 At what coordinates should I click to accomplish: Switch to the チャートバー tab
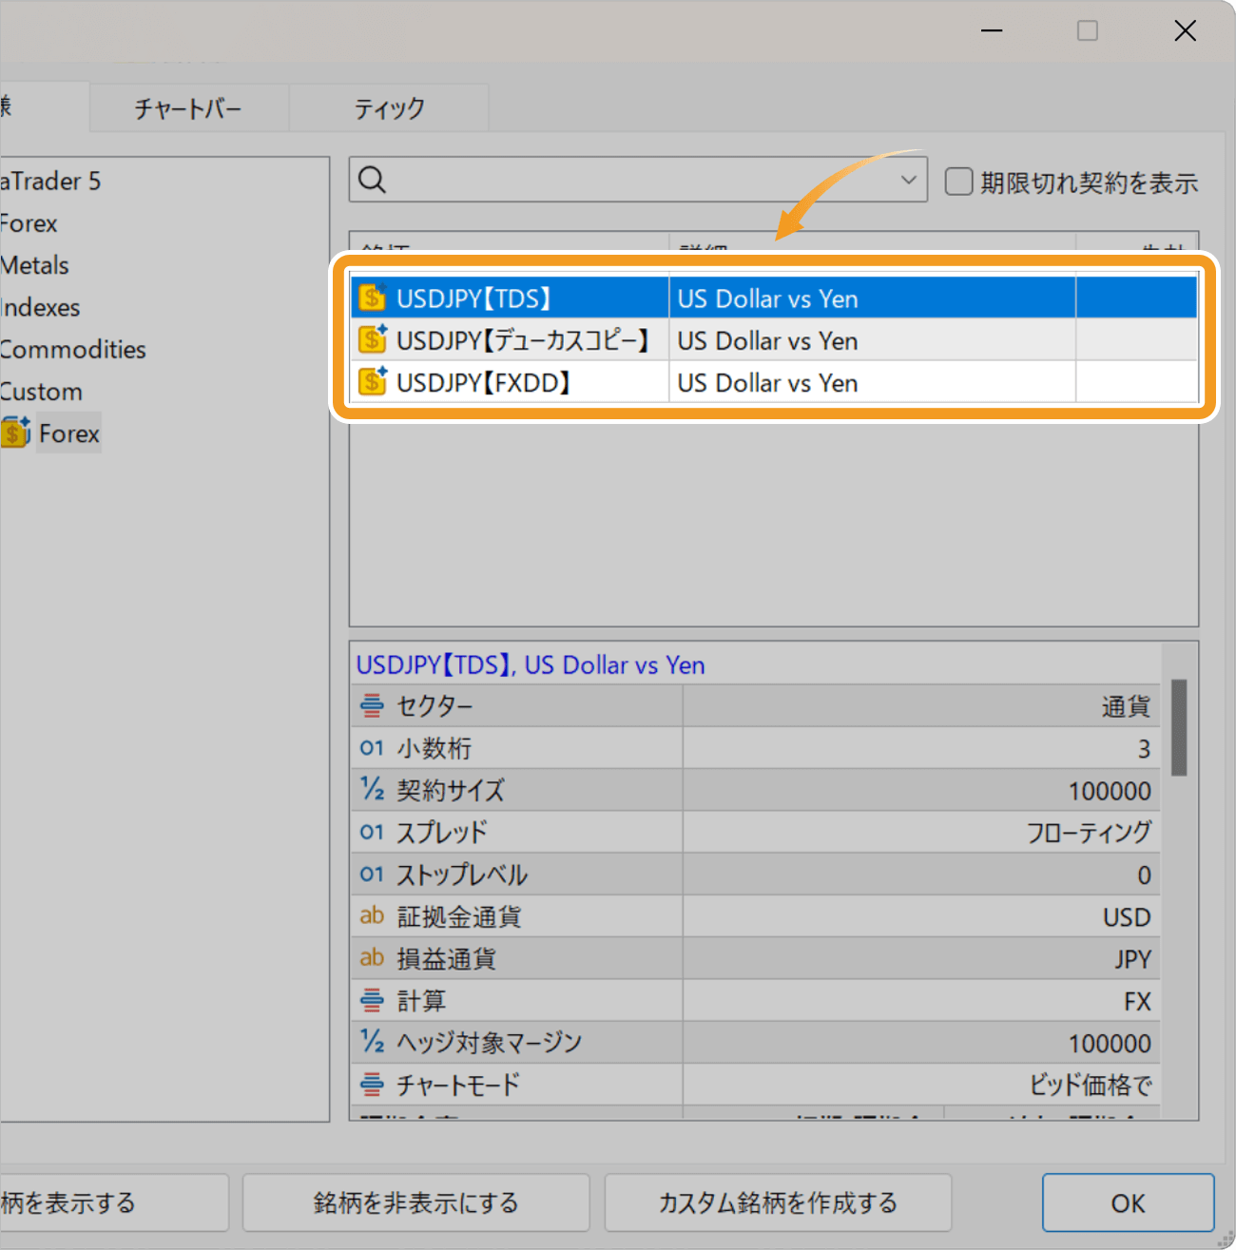click(x=188, y=107)
